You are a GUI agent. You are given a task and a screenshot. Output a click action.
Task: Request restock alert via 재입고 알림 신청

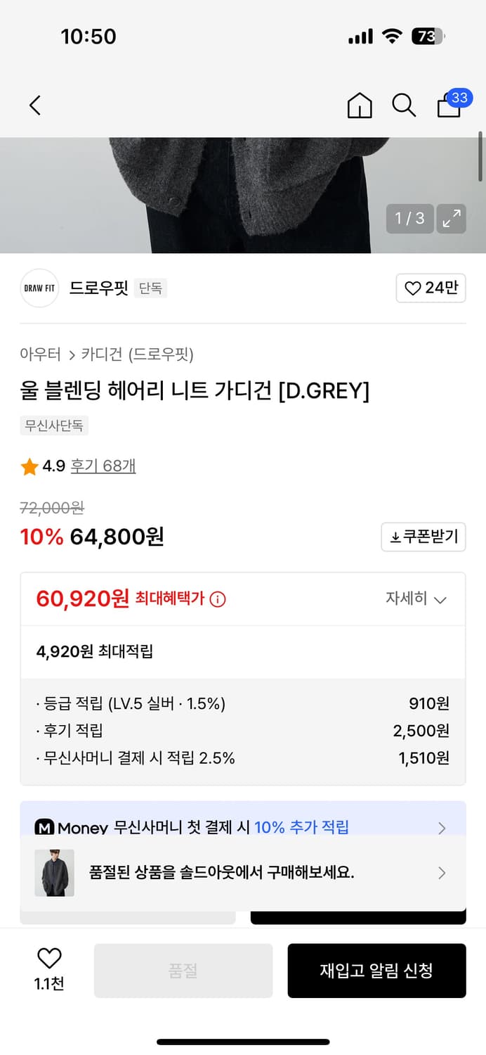(376, 971)
